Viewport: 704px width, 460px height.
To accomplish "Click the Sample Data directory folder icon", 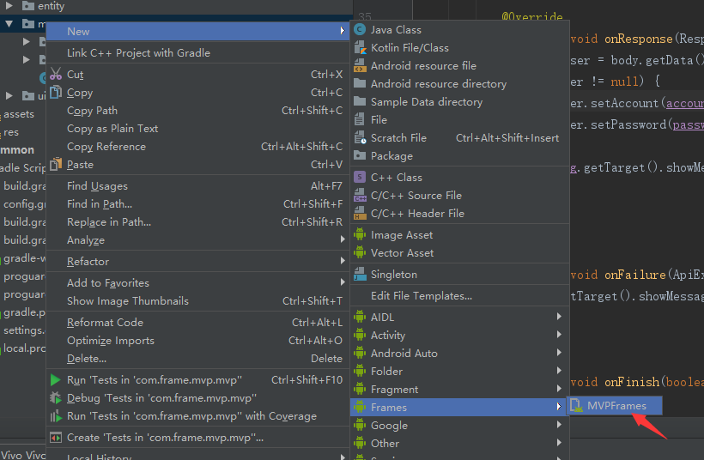I will (360, 101).
